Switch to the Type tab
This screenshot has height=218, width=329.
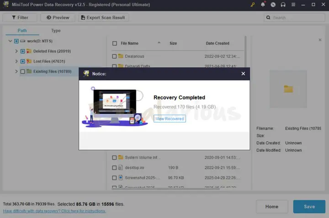pyautogui.click(x=56, y=31)
